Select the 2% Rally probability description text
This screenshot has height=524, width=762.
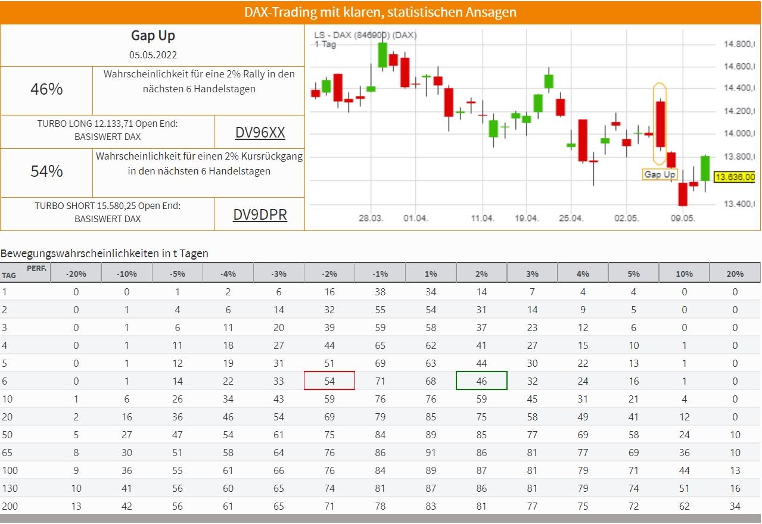[x=199, y=82]
